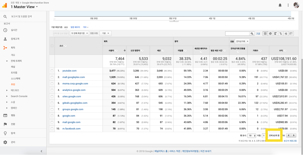Open the 탐색 lightbulb icon
Image resolution: width=303 pixels, height=155 pixels.
pyautogui.click(x=5, y=133)
